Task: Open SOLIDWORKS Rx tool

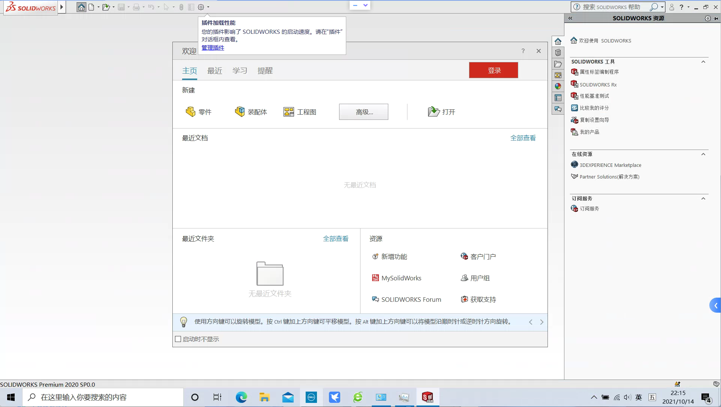Action: coord(594,85)
